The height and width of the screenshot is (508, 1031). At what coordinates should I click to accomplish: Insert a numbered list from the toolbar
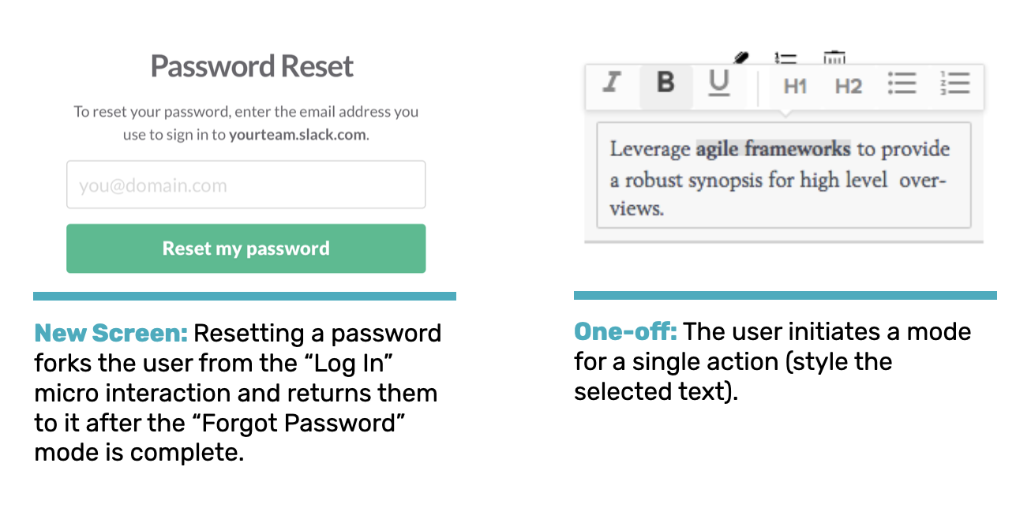[954, 84]
